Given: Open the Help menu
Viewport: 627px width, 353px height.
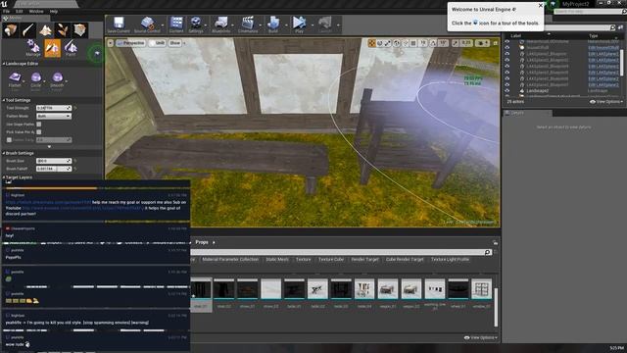Looking at the screenshot, I should tap(54, 11).
